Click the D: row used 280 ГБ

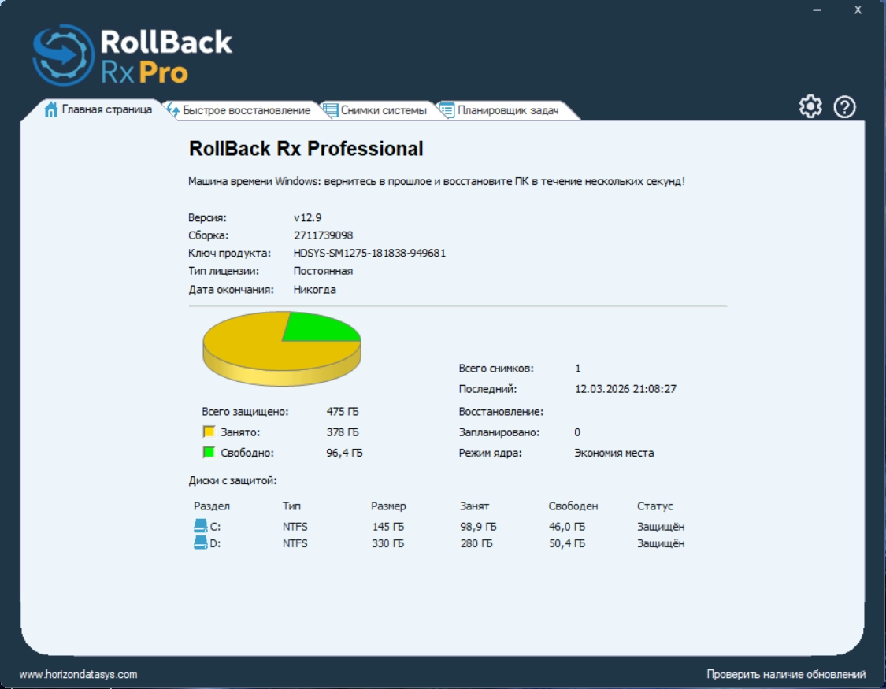476,543
